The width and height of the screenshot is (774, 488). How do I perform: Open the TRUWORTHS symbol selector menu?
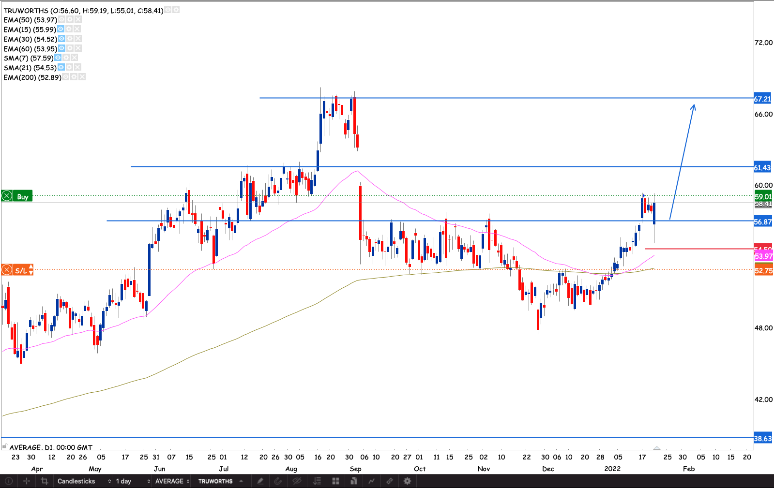point(220,481)
